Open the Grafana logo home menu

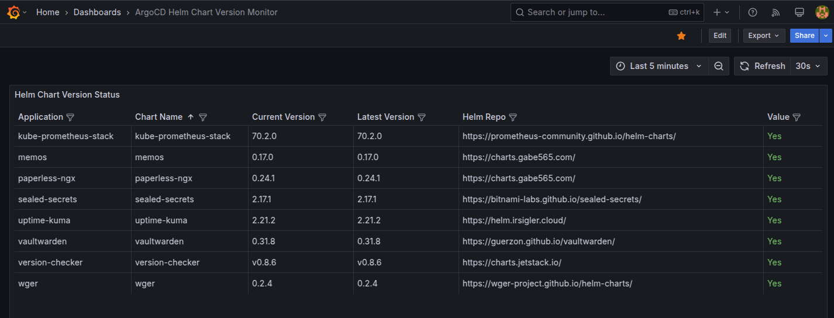tap(15, 12)
